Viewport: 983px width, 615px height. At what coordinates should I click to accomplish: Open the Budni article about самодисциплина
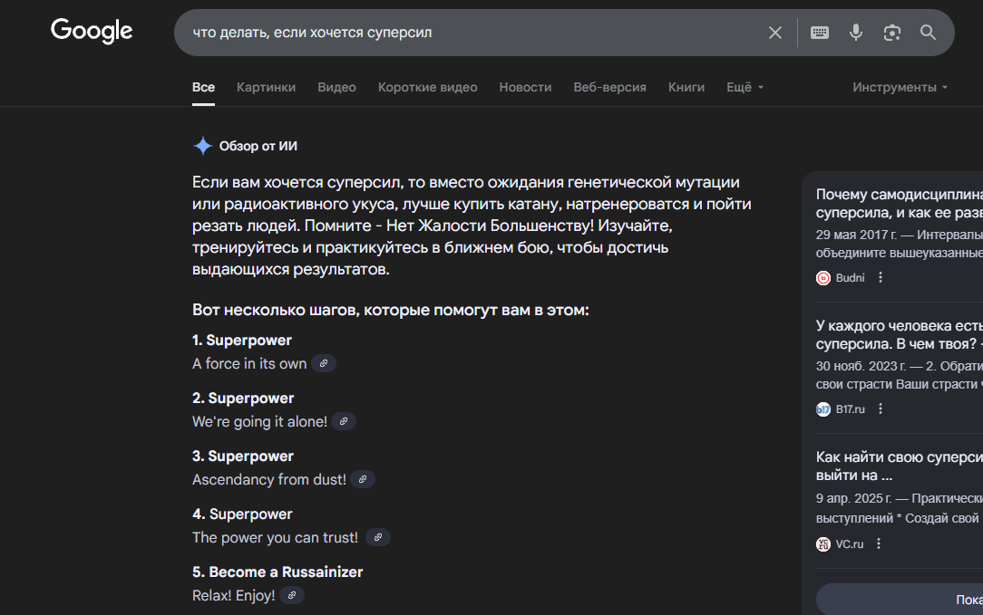(x=899, y=203)
